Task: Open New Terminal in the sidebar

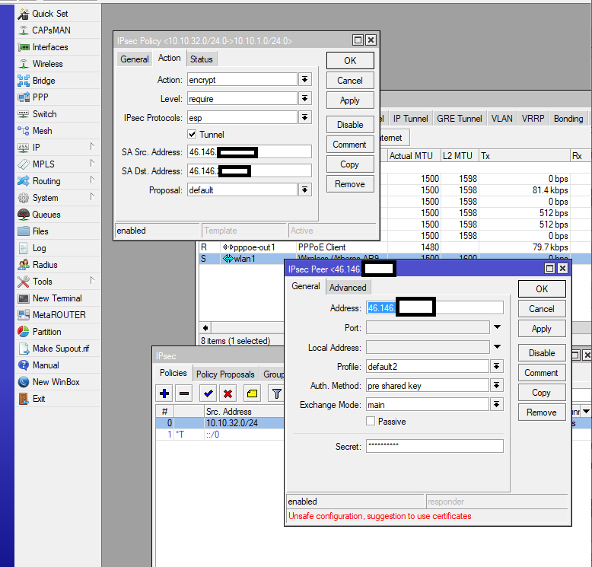Action: pyautogui.click(x=57, y=298)
